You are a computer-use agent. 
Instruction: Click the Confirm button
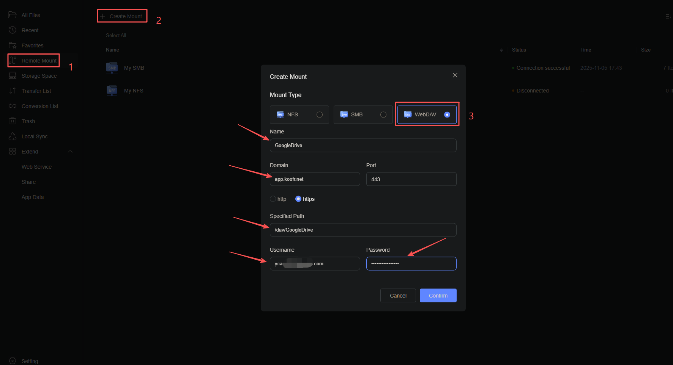(x=438, y=296)
